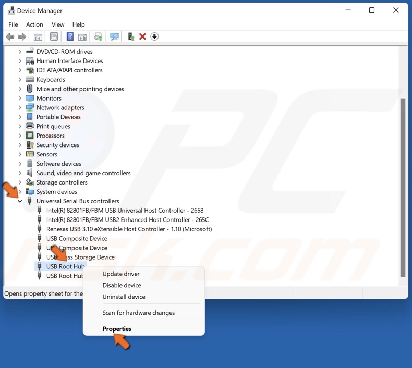
Task: Click the Network adapters icon
Action: coord(30,107)
